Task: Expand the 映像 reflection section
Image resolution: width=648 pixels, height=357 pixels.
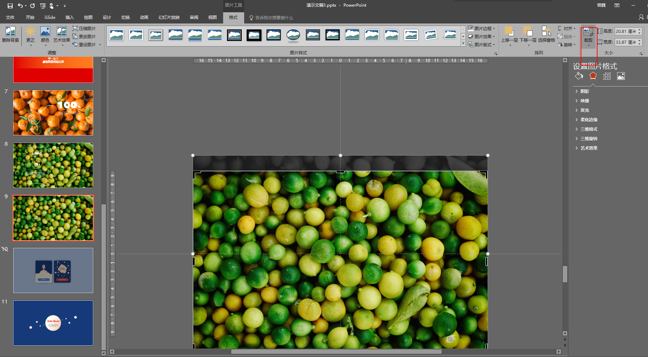Action: [x=582, y=101]
